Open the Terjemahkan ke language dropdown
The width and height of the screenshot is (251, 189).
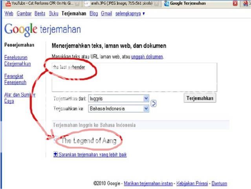click(x=119, y=108)
